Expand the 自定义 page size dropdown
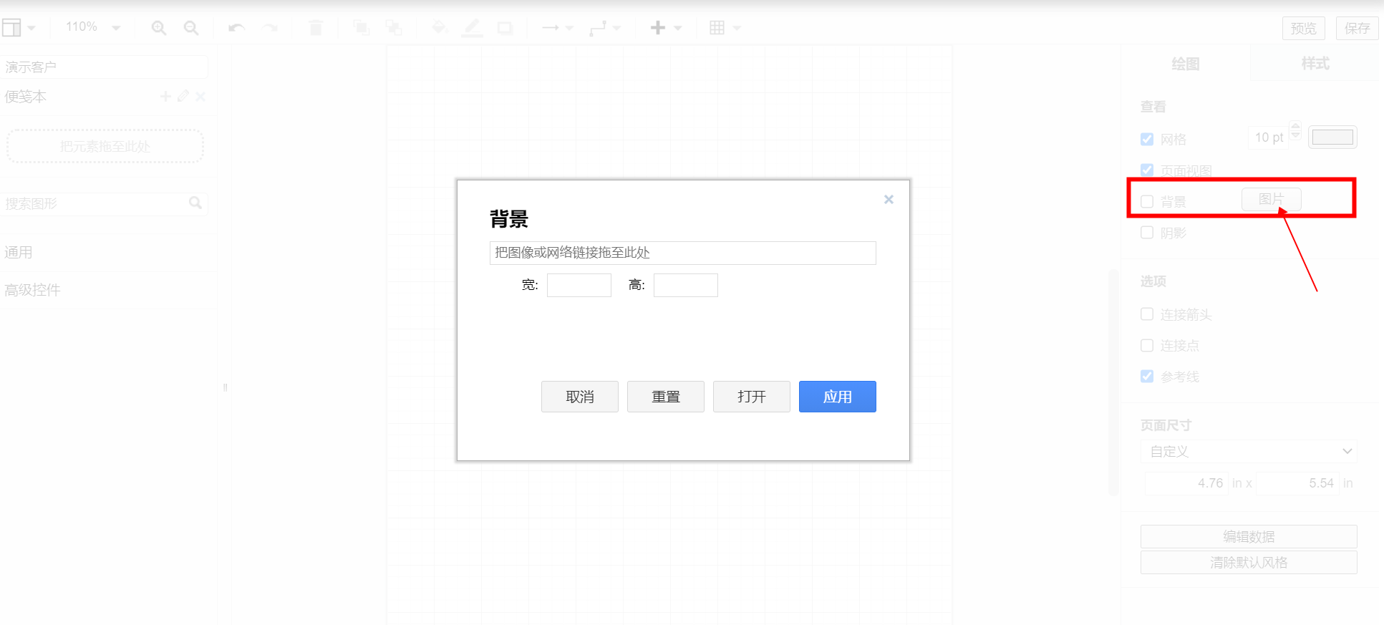 click(x=1248, y=451)
